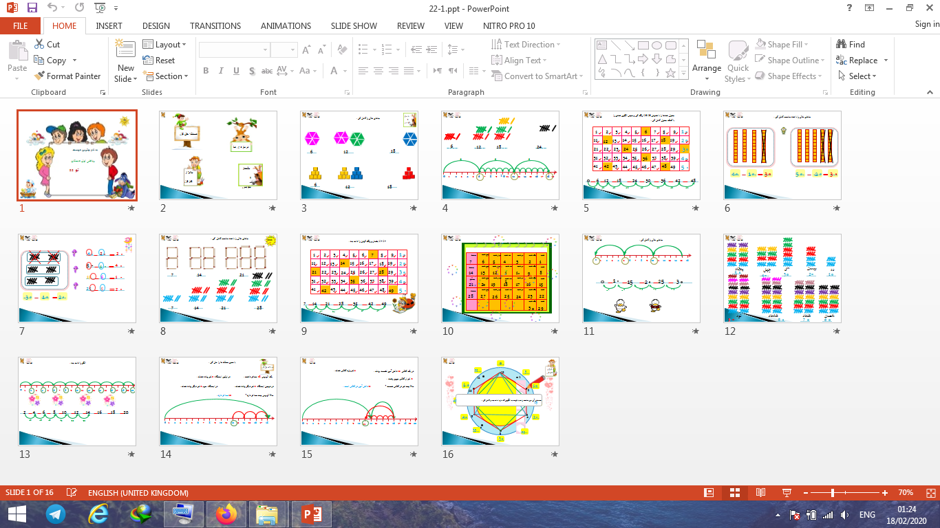The width and height of the screenshot is (940, 528).
Task: Click the zoom slider handle
Action: click(x=833, y=493)
